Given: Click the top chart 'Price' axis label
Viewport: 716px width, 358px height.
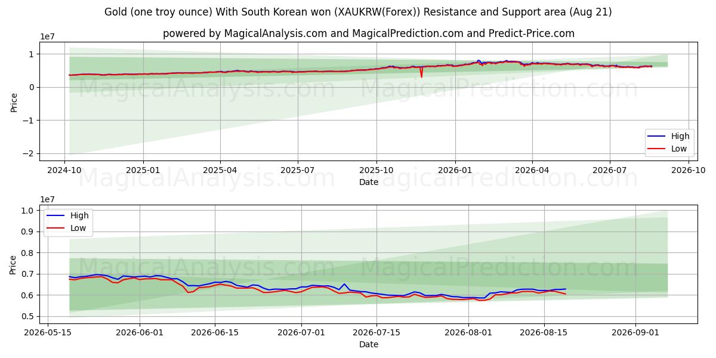Looking at the screenshot, I should coord(14,102).
